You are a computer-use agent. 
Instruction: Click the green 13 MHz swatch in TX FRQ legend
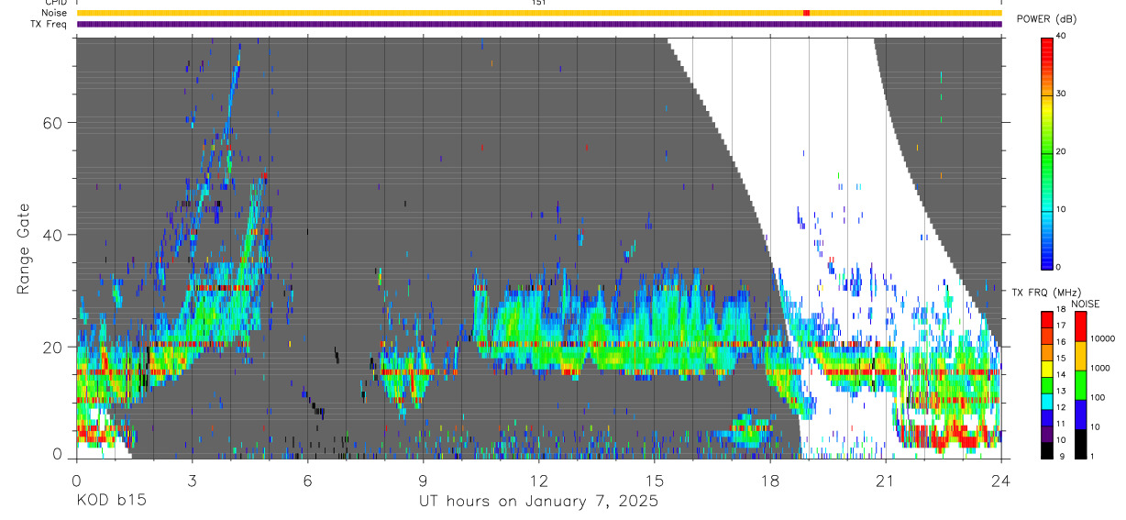tap(1047, 385)
